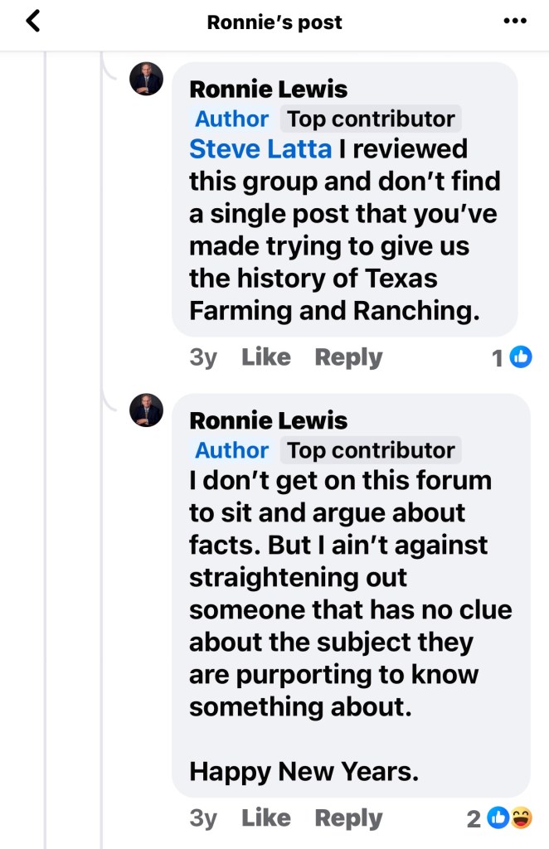Open Steve Latta's profile mention link
The height and width of the screenshot is (849, 549).
(x=260, y=149)
